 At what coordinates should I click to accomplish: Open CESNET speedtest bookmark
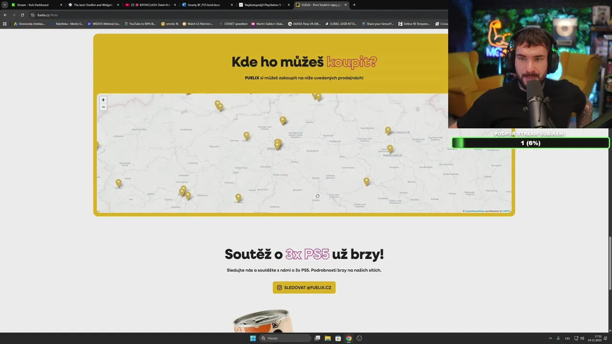coord(233,23)
